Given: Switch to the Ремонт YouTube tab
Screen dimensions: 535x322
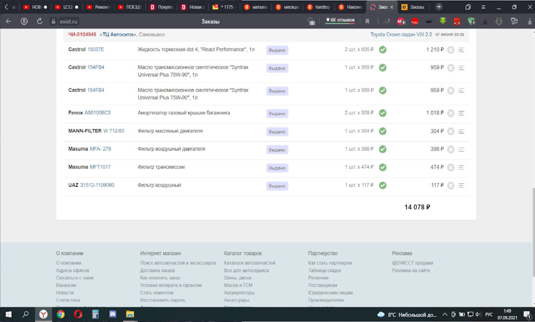Looking at the screenshot, I should (x=98, y=7).
